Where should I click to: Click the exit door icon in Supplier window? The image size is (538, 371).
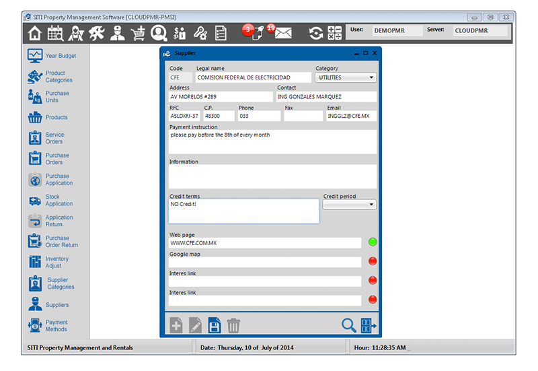point(369,325)
